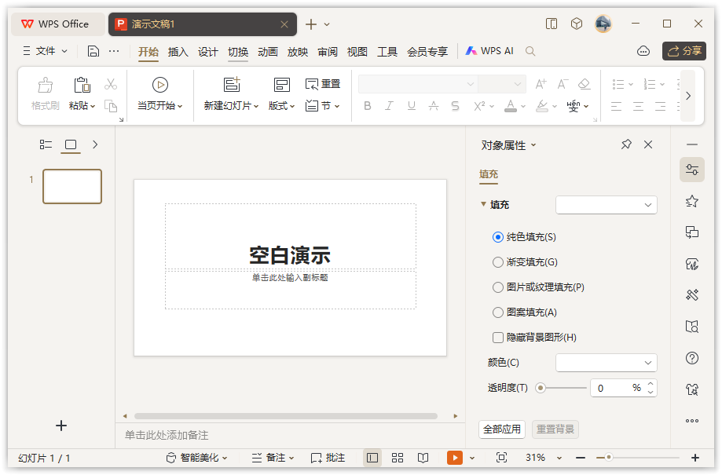Enable the 隐藏背景图形 checkbox
722x475 pixels.
(x=498, y=337)
